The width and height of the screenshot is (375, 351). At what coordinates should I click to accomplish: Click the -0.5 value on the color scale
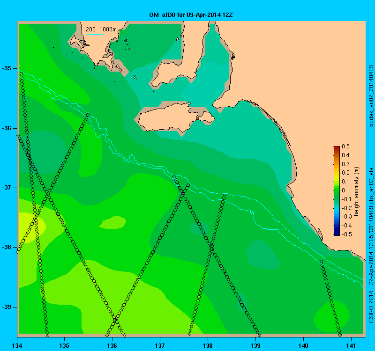click(x=346, y=234)
